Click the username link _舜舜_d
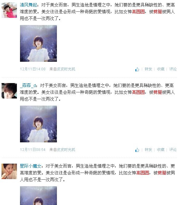Viewport: 180px width, 205px height. pos(28,86)
